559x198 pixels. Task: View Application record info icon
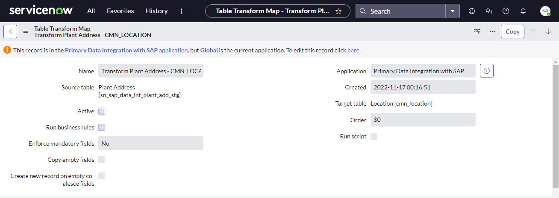tap(487, 71)
